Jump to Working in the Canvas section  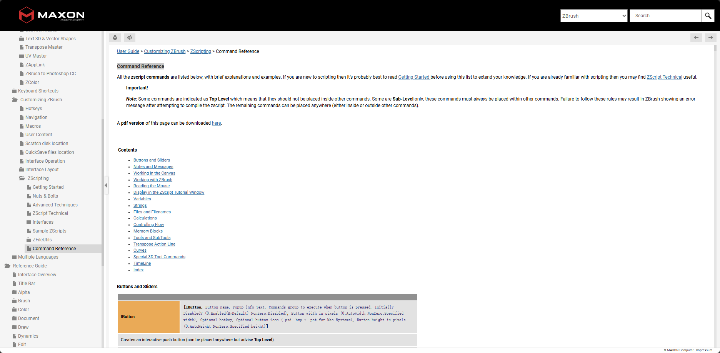click(154, 173)
